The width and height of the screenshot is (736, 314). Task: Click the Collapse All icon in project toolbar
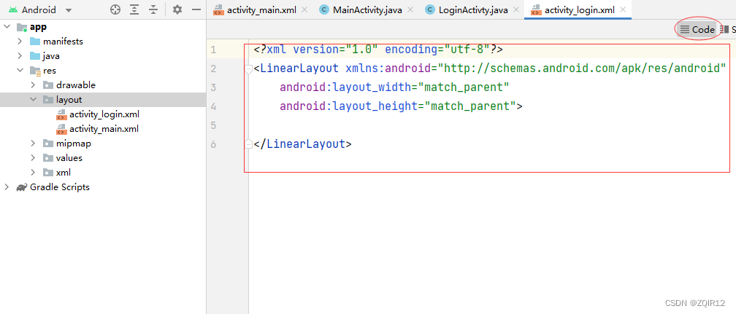153,10
